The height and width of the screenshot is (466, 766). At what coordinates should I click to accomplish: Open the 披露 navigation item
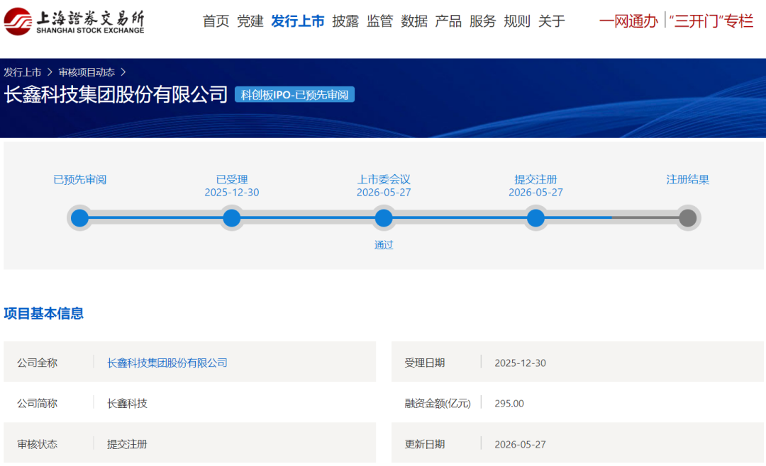(x=345, y=21)
